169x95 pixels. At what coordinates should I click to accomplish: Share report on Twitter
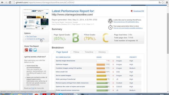click(x=35, y=50)
